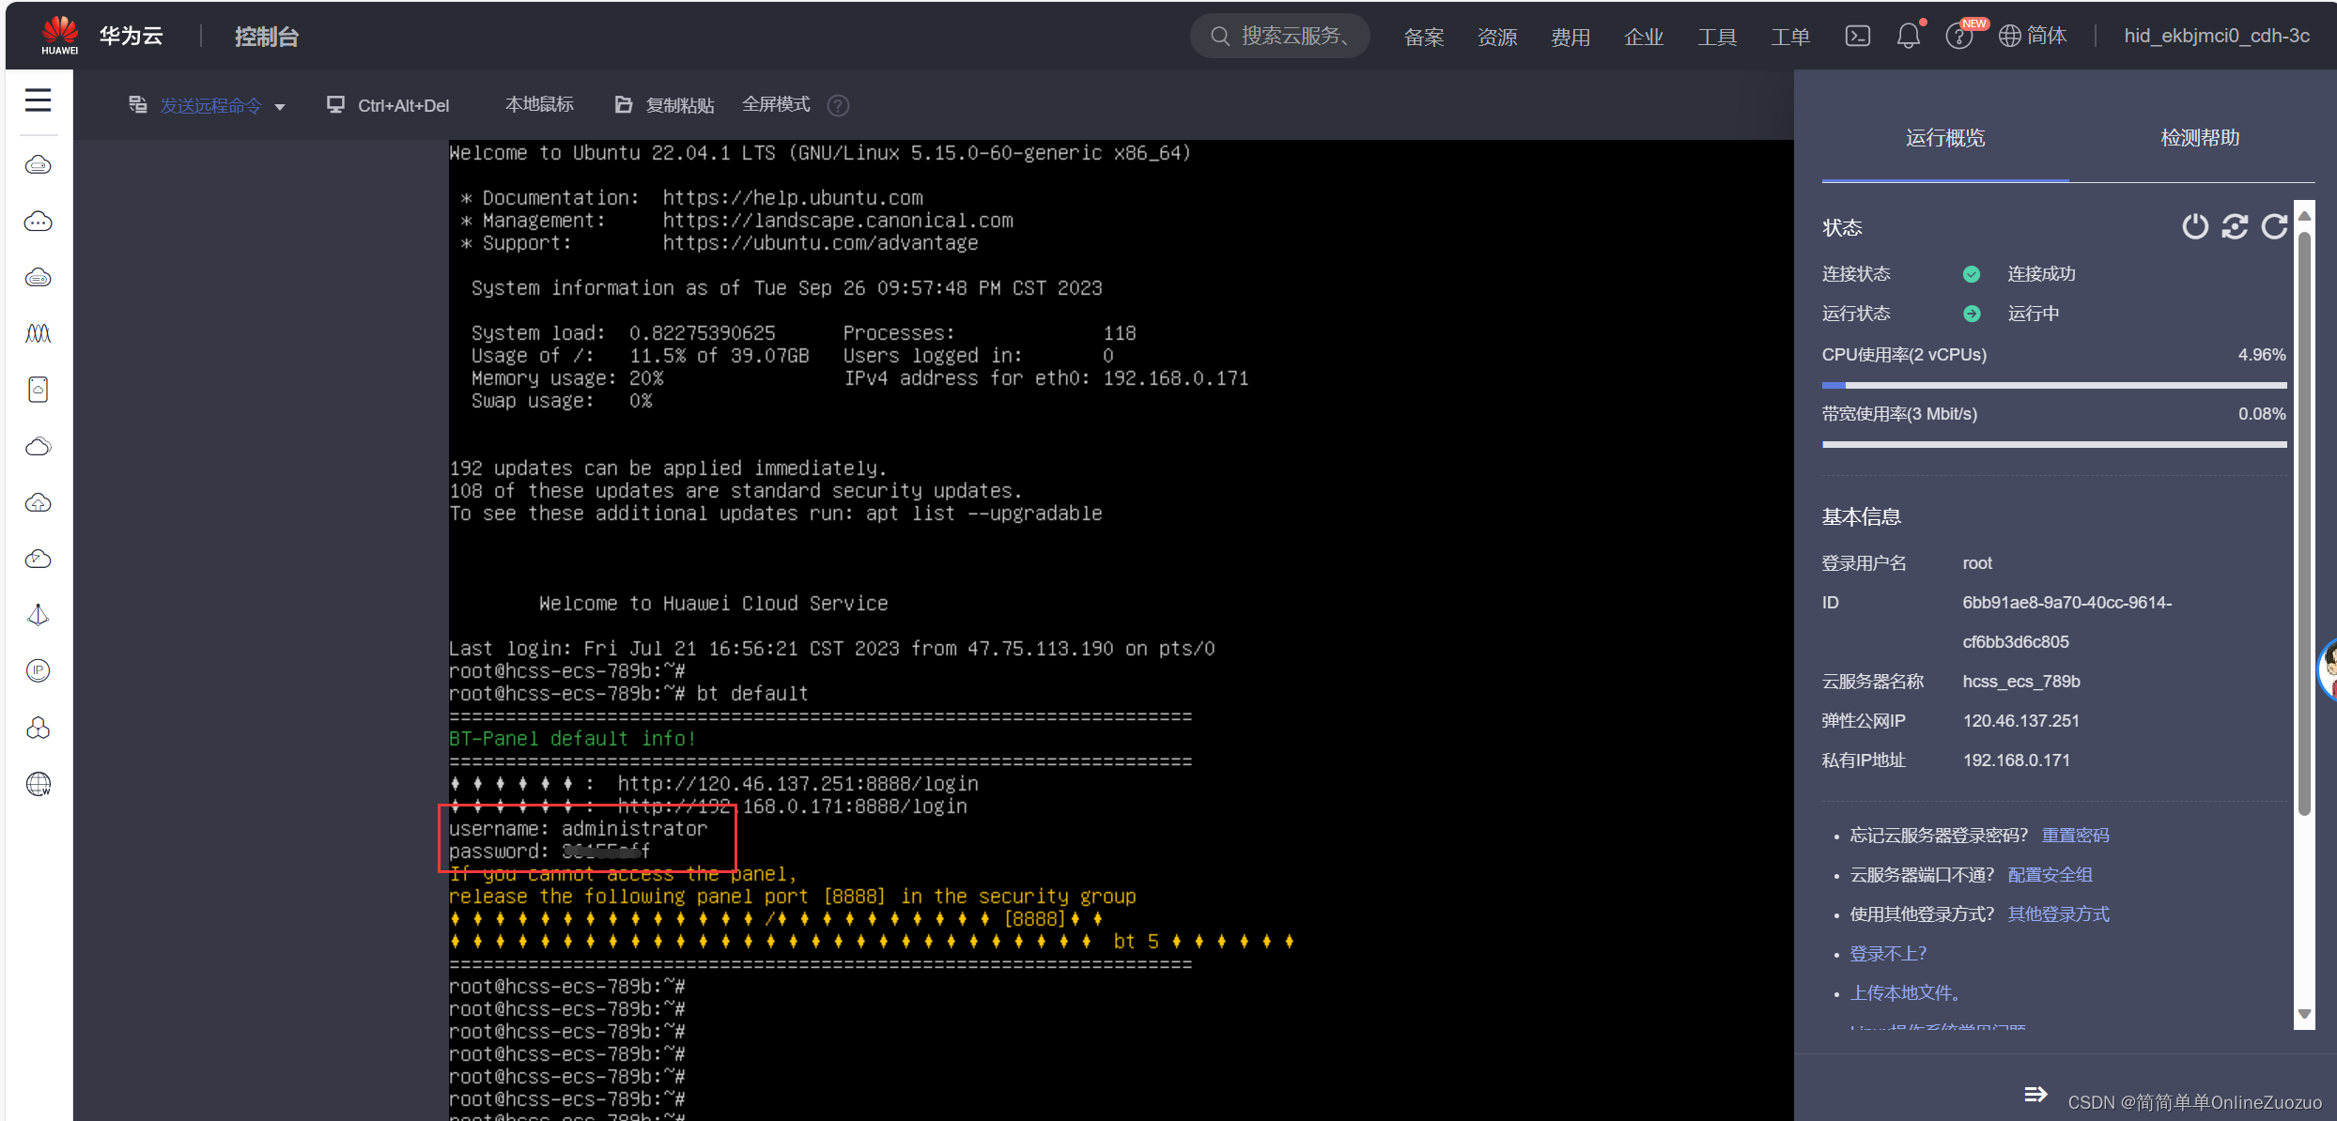Expand the send remote command dropdown
2337x1121 pixels.
pyautogui.click(x=208, y=105)
